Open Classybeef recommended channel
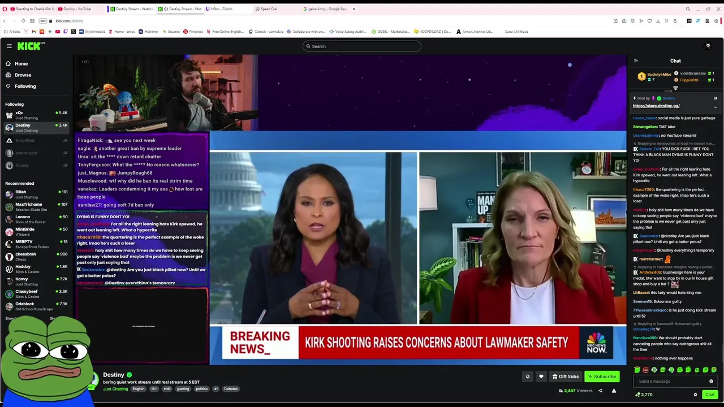This screenshot has height=407, width=724. pyautogui.click(x=36, y=293)
